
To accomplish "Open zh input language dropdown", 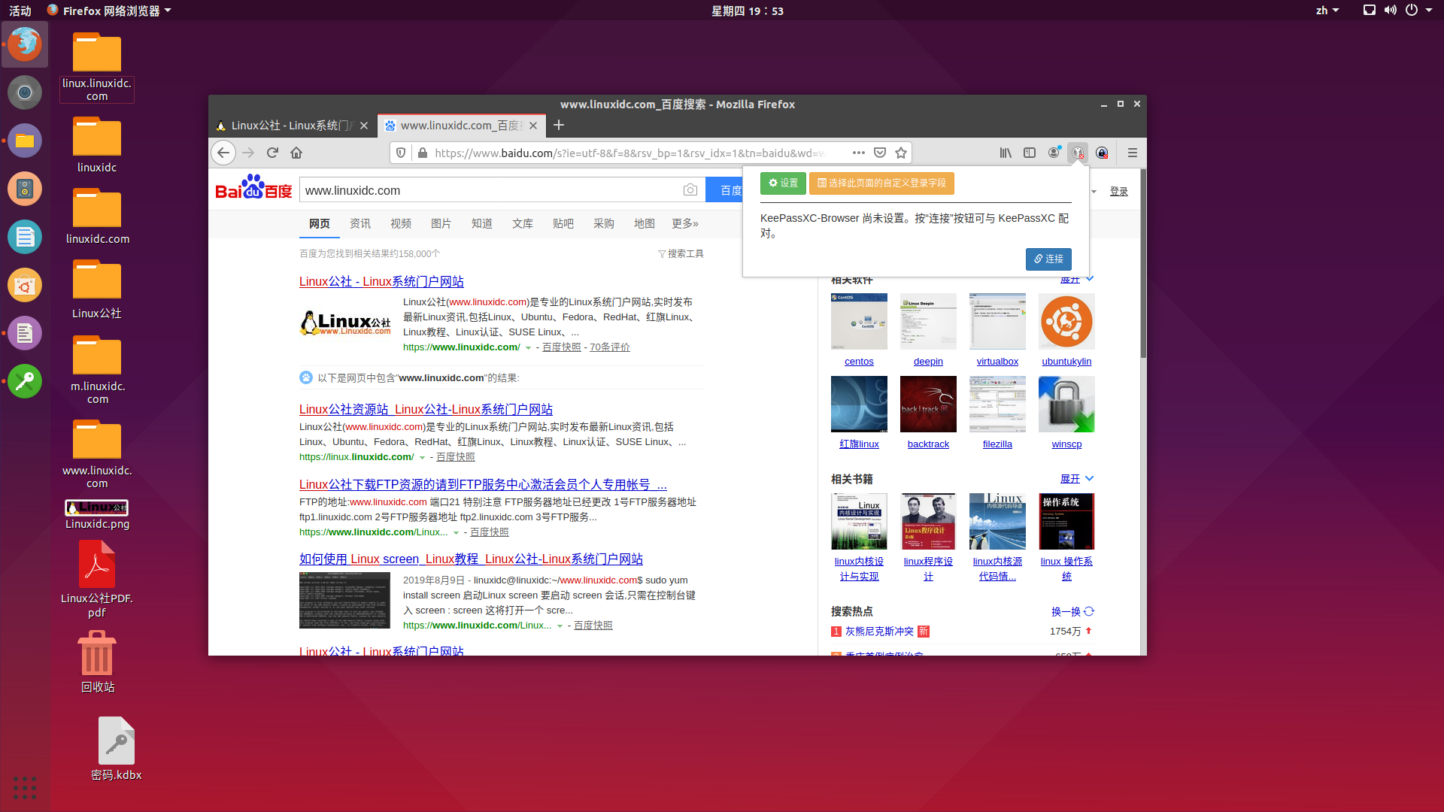I will click(1327, 11).
